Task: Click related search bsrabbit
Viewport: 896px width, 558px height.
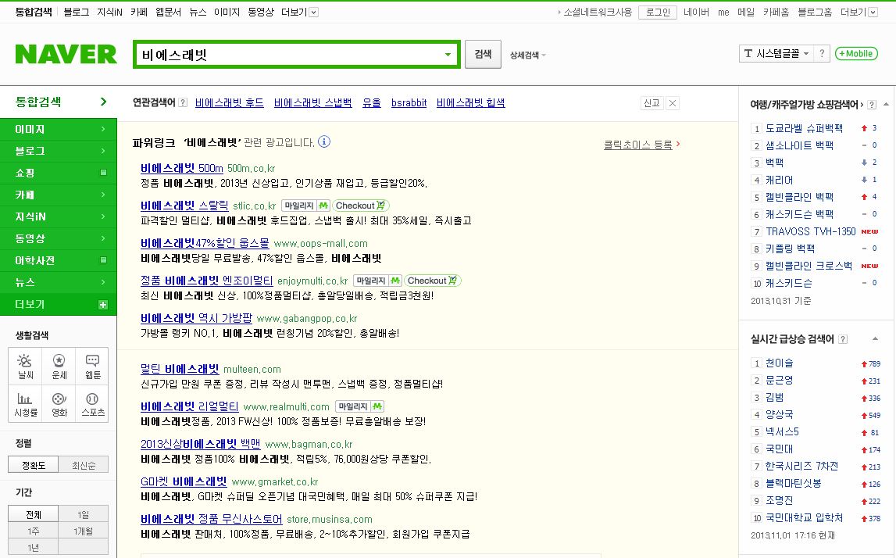Action: pos(409,103)
